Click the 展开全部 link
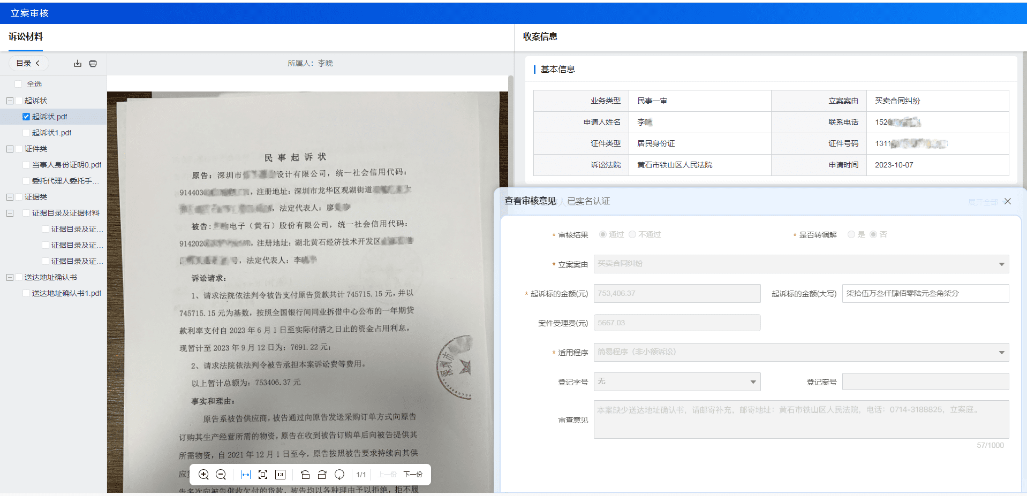1027x496 pixels. click(983, 202)
